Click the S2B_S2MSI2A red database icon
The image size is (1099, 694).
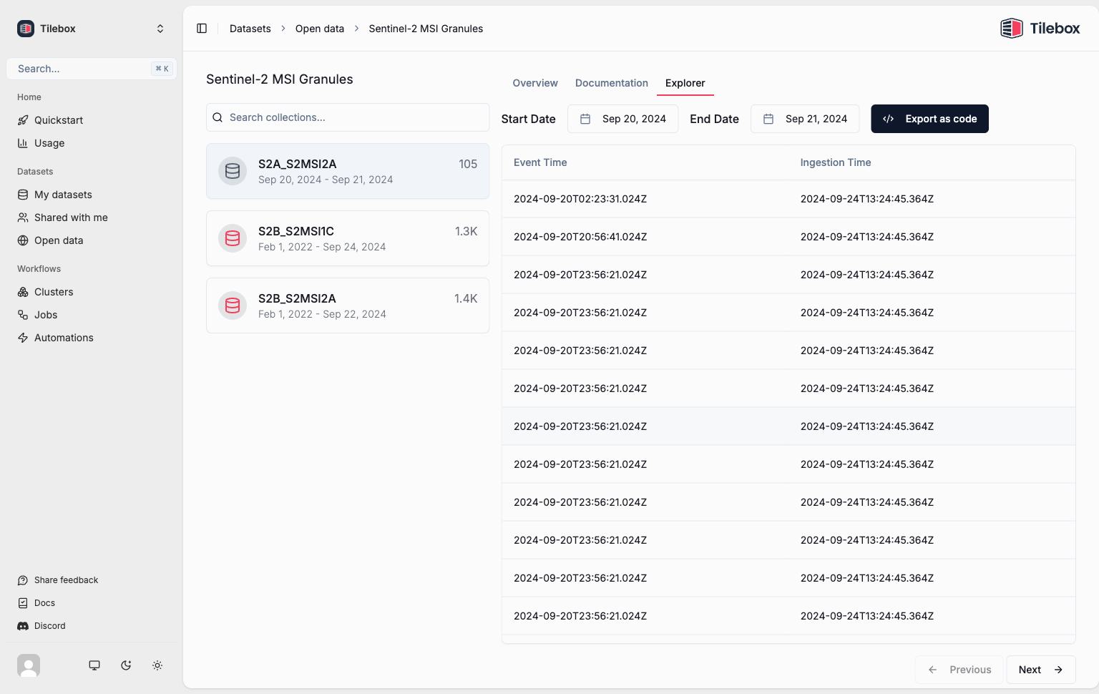pyautogui.click(x=233, y=306)
